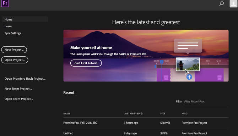Choose Open Team Project
This screenshot has height=136, width=238.
coord(19,99)
